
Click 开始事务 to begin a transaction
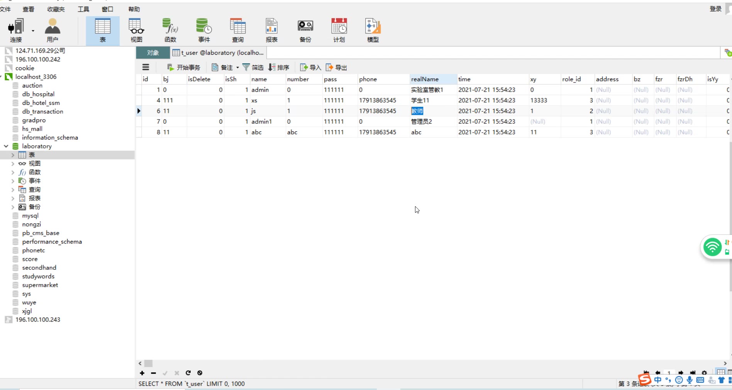click(x=183, y=67)
